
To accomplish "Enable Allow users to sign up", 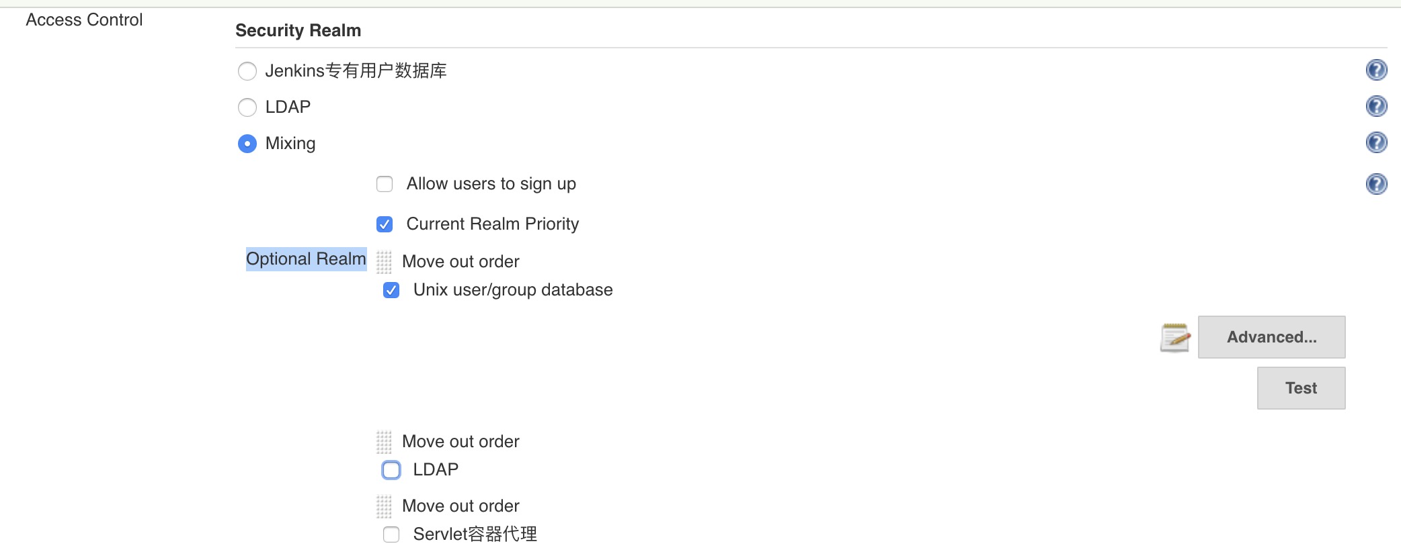I will click(x=385, y=184).
